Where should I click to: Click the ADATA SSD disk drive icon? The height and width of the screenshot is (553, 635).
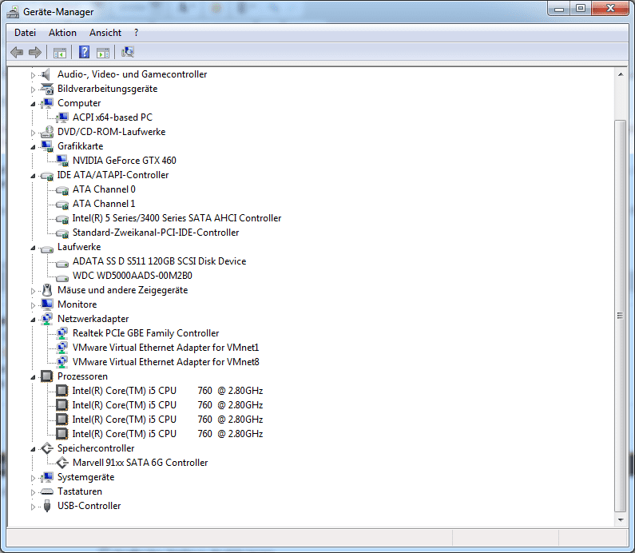tap(62, 264)
